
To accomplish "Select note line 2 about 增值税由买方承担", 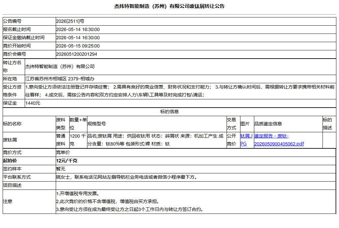I will tap(108, 201).
